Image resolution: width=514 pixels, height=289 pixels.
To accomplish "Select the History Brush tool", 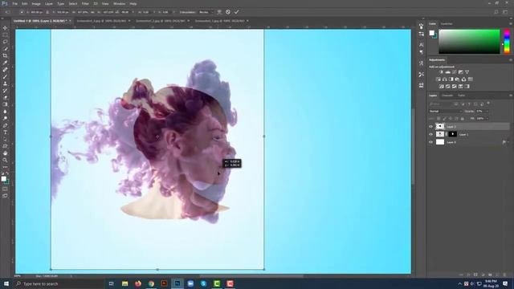I will pyautogui.click(x=5, y=91).
